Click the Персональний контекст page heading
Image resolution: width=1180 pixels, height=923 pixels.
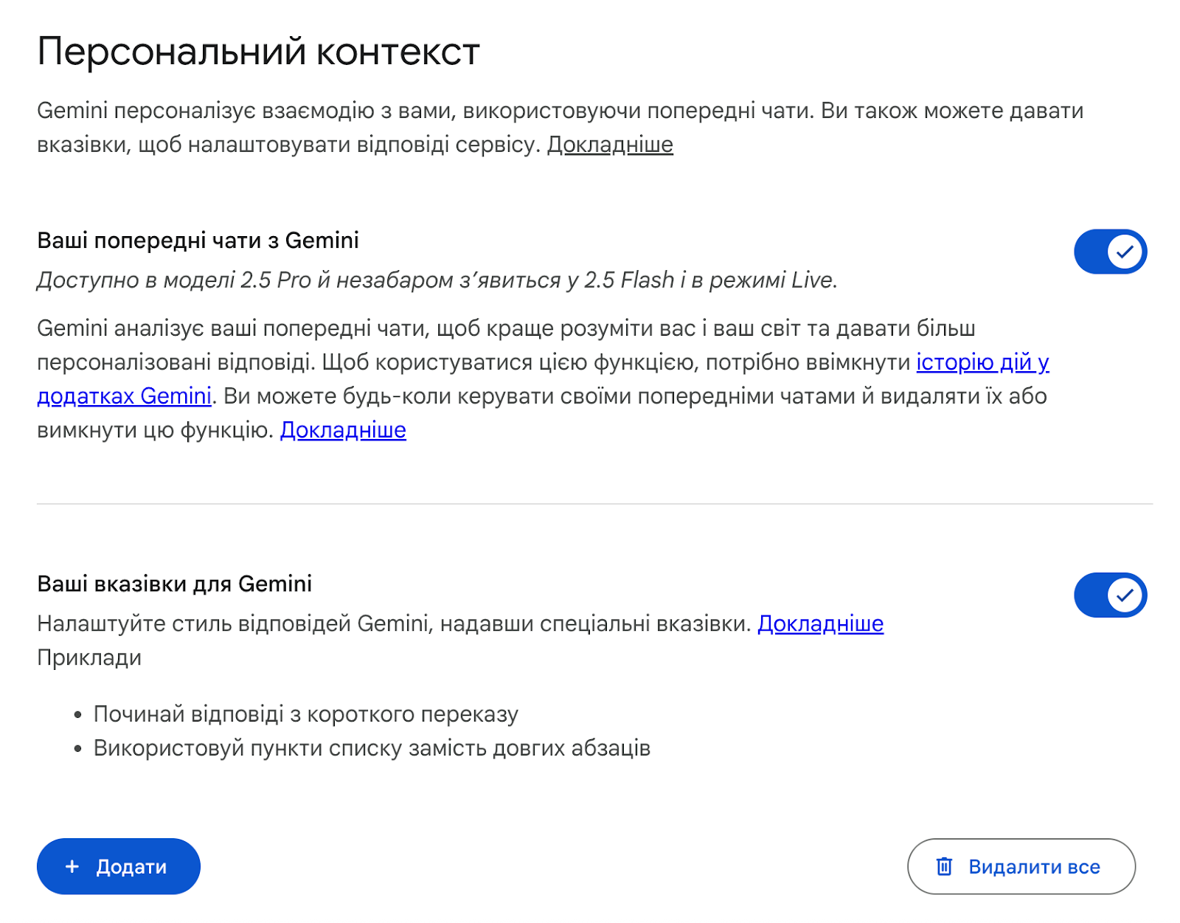tap(258, 52)
